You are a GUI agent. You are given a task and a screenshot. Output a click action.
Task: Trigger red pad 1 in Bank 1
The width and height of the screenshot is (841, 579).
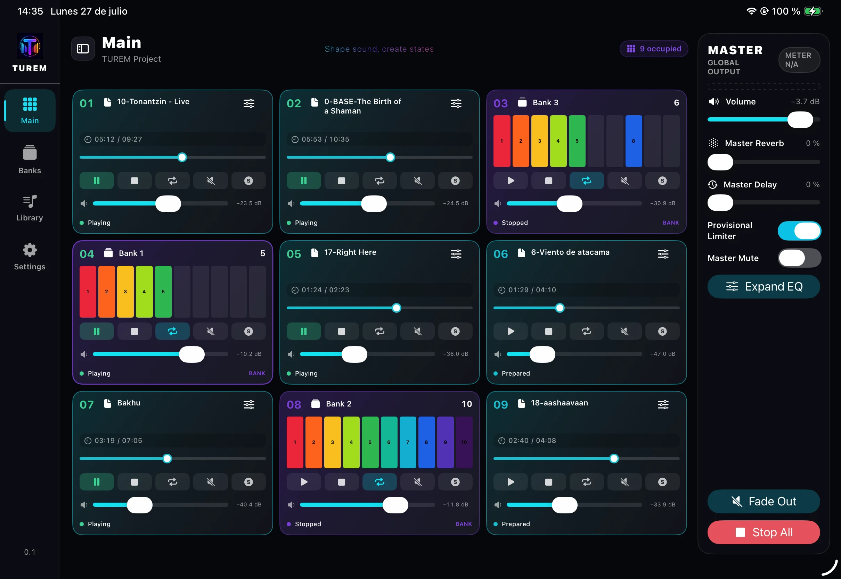click(x=88, y=292)
